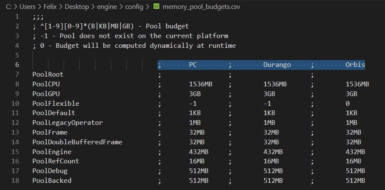Place cursor on PoolFlexible's Orbis value 0
The width and height of the screenshot is (385, 190).
[x=348, y=103]
